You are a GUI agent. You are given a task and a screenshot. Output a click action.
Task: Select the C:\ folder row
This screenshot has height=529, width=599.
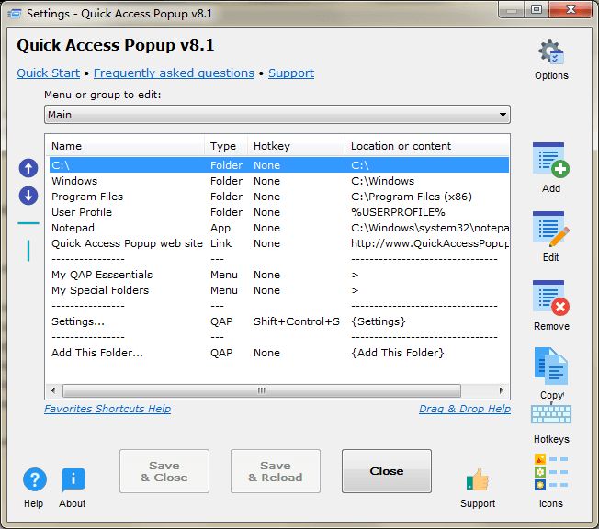279,165
